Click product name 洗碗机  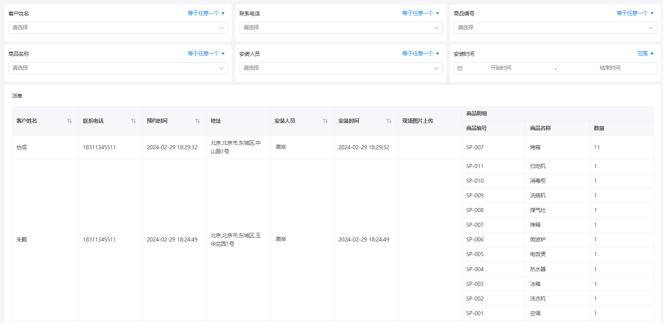point(538,196)
